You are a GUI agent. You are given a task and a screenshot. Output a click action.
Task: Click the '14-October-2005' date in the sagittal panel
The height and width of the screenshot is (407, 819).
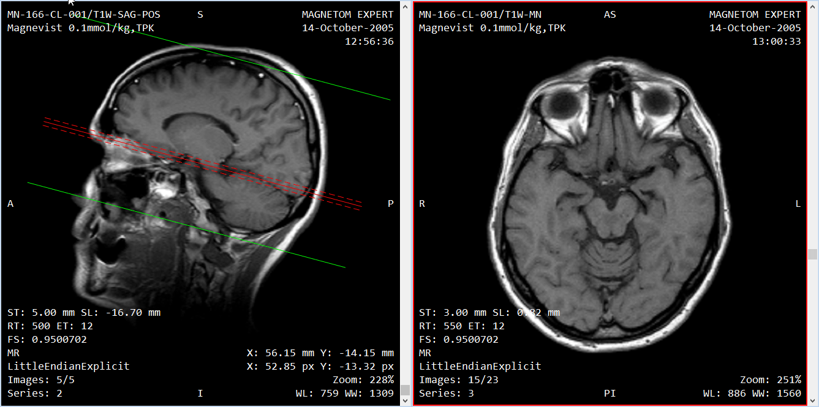(x=348, y=28)
